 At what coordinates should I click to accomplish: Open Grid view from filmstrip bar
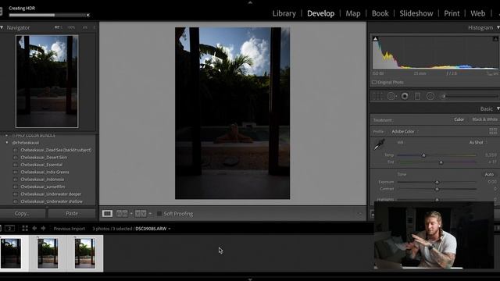tap(25, 228)
